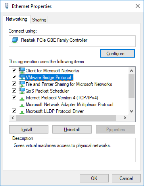Click the VMware Bridge Protocol icon

[22, 77]
